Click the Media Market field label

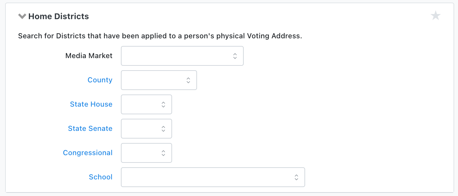(x=89, y=56)
